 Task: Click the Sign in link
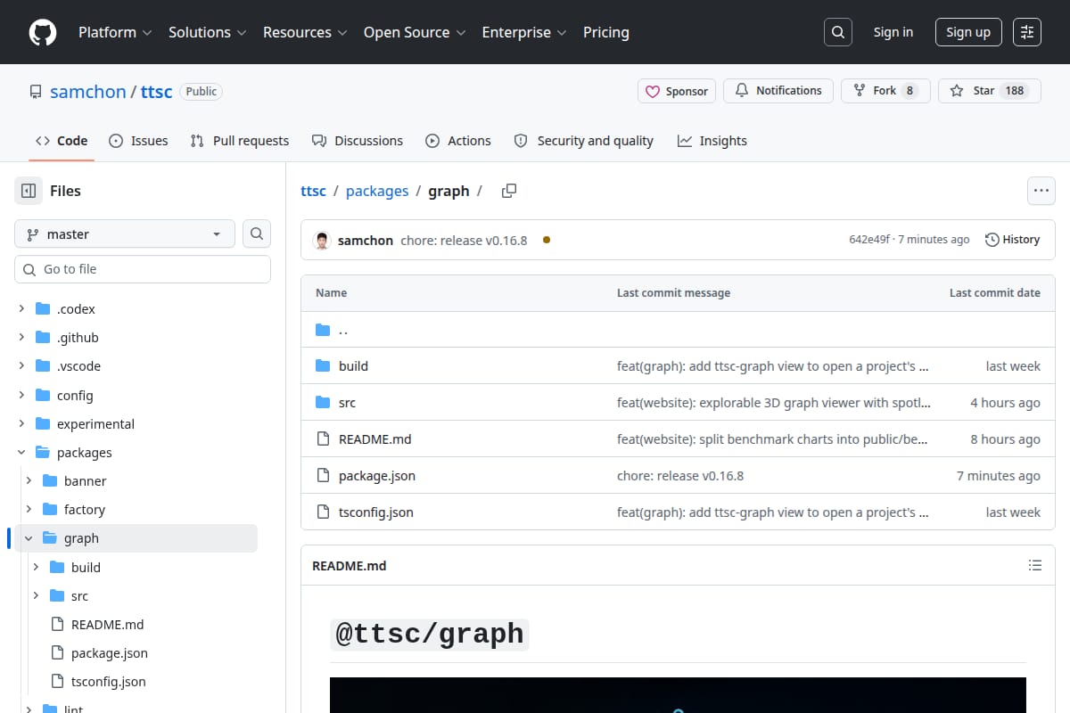tap(893, 32)
